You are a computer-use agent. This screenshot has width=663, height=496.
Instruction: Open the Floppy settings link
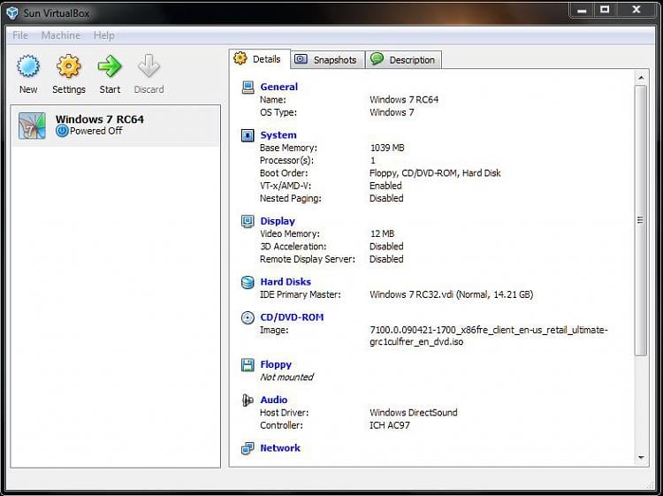pos(276,364)
